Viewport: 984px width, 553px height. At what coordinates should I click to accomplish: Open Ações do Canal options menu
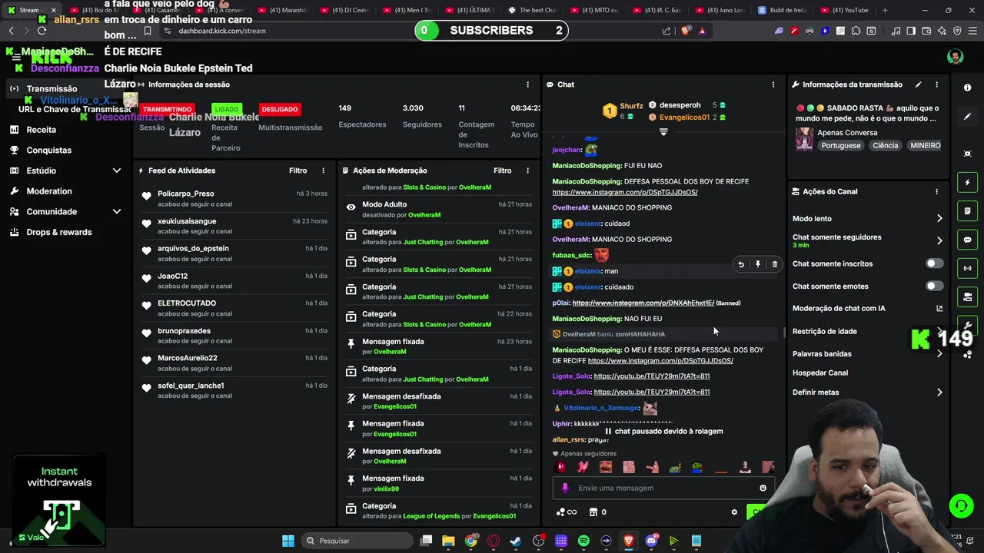[x=936, y=191]
